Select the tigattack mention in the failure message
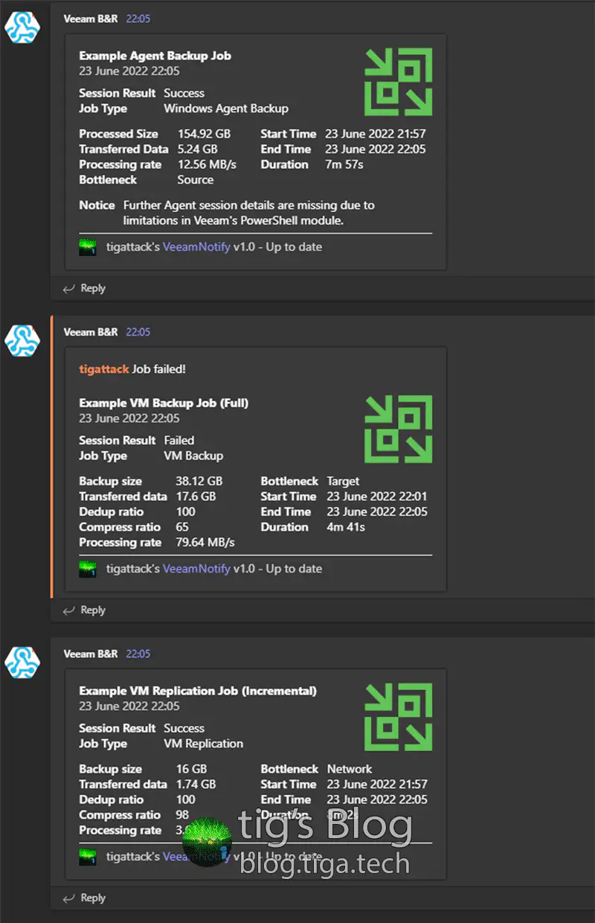Screen dimensions: 595x923 pos(103,368)
